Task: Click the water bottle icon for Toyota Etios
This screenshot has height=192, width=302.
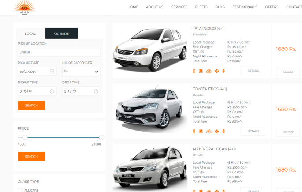Action: click(194, 132)
